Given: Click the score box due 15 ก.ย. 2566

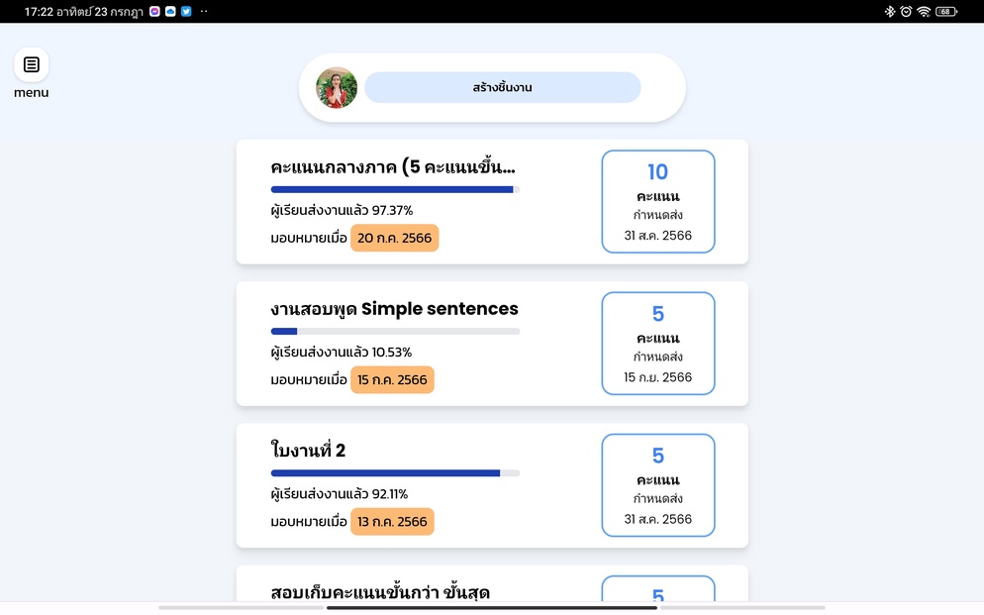Looking at the screenshot, I should point(658,344).
